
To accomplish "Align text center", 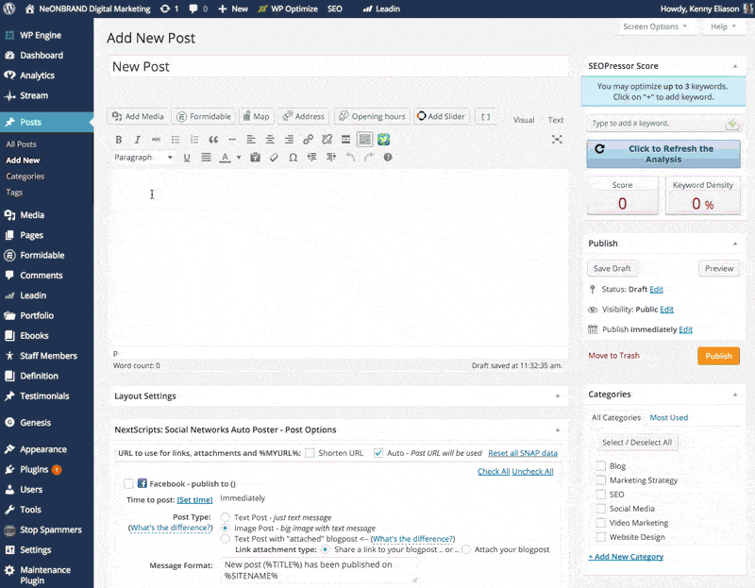I will coord(270,140).
